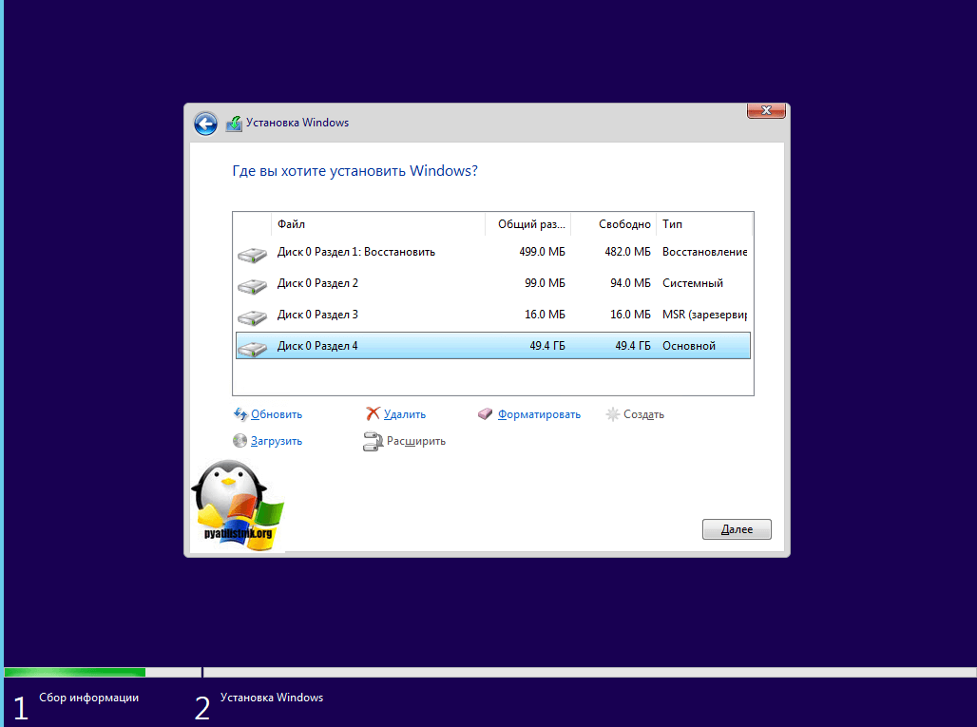
Task: Click the Загрузить disc icon
Action: pyautogui.click(x=240, y=441)
